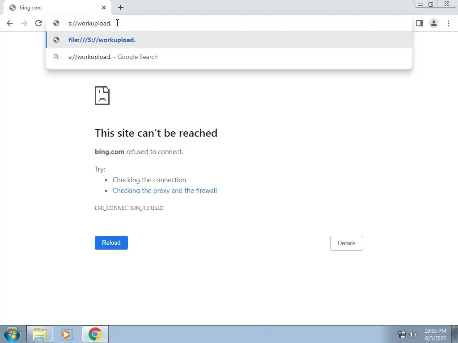Close the bing.com tab
Image resolution: width=458 pixels, height=343 pixels.
(104, 8)
